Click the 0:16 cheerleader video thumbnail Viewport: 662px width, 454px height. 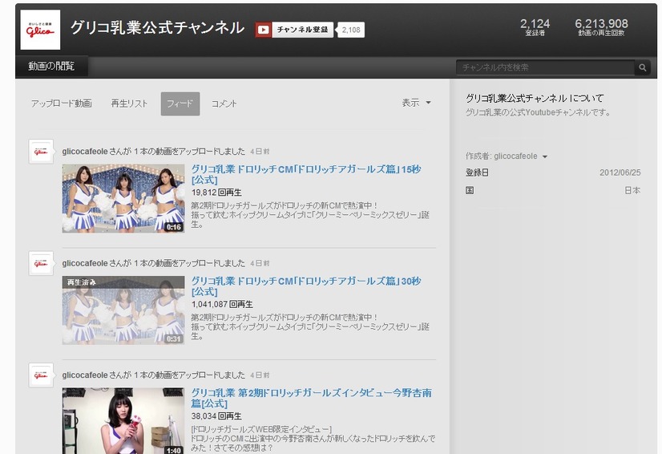click(123, 198)
